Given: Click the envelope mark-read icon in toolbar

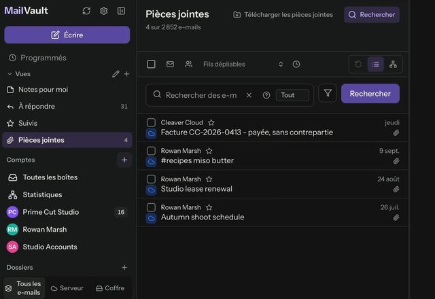Looking at the screenshot, I should click(x=170, y=64).
